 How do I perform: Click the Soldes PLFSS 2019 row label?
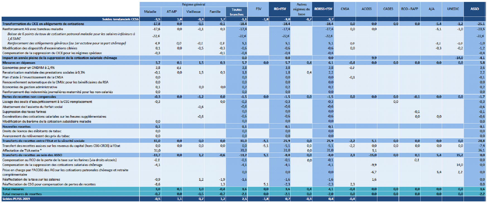pyautogui.click(x=16, y=199)
